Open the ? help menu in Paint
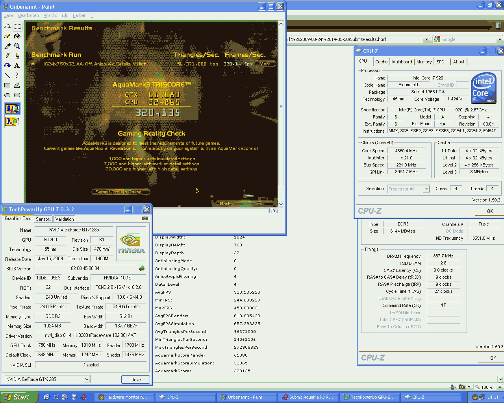504x403 pixels. click(92, 15)
